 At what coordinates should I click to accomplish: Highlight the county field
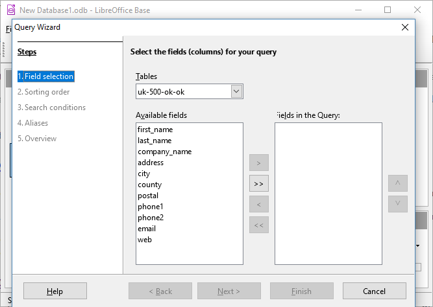(149, 185)
